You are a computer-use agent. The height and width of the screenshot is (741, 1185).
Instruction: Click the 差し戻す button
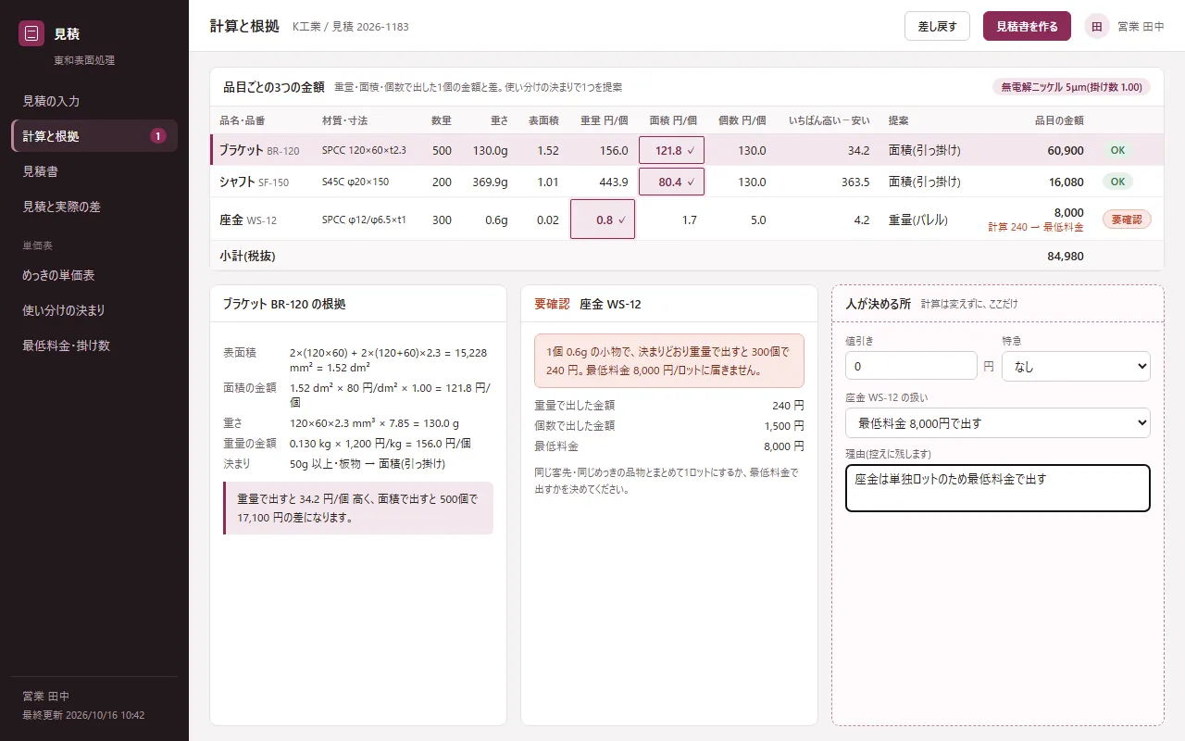[937, 26]
